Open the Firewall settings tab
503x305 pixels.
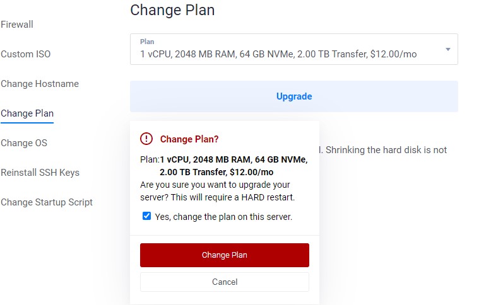coord(16,25)
